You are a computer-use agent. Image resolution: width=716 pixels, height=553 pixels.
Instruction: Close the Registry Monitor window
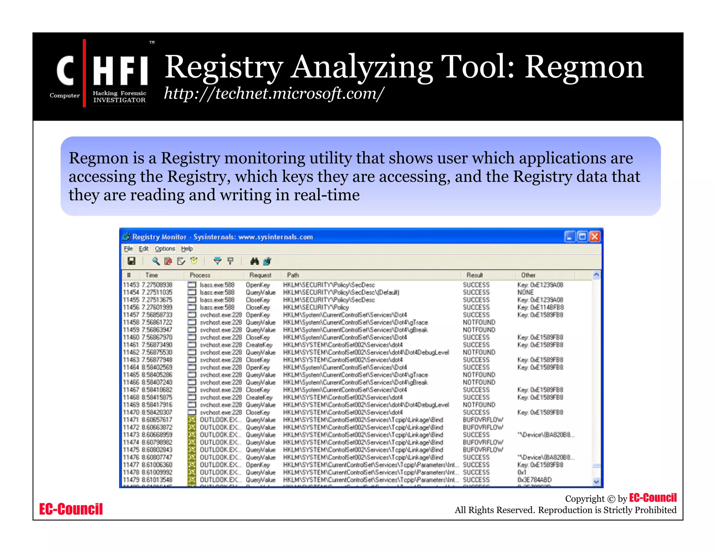click(595, 237)
